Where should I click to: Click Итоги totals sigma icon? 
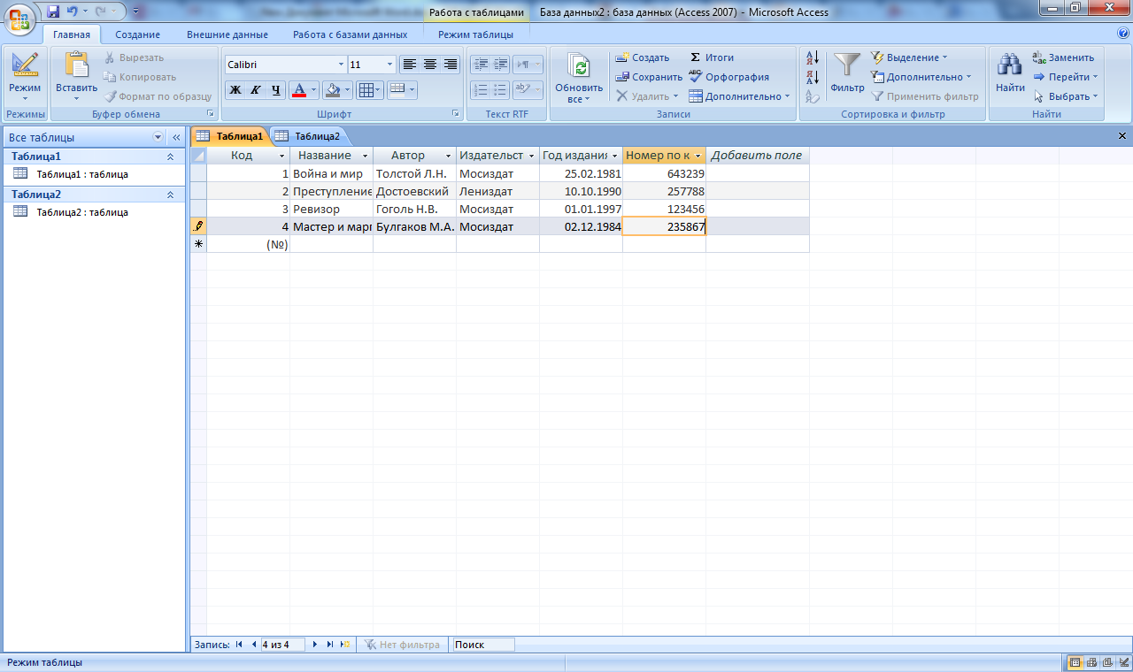tap(696, 57)
